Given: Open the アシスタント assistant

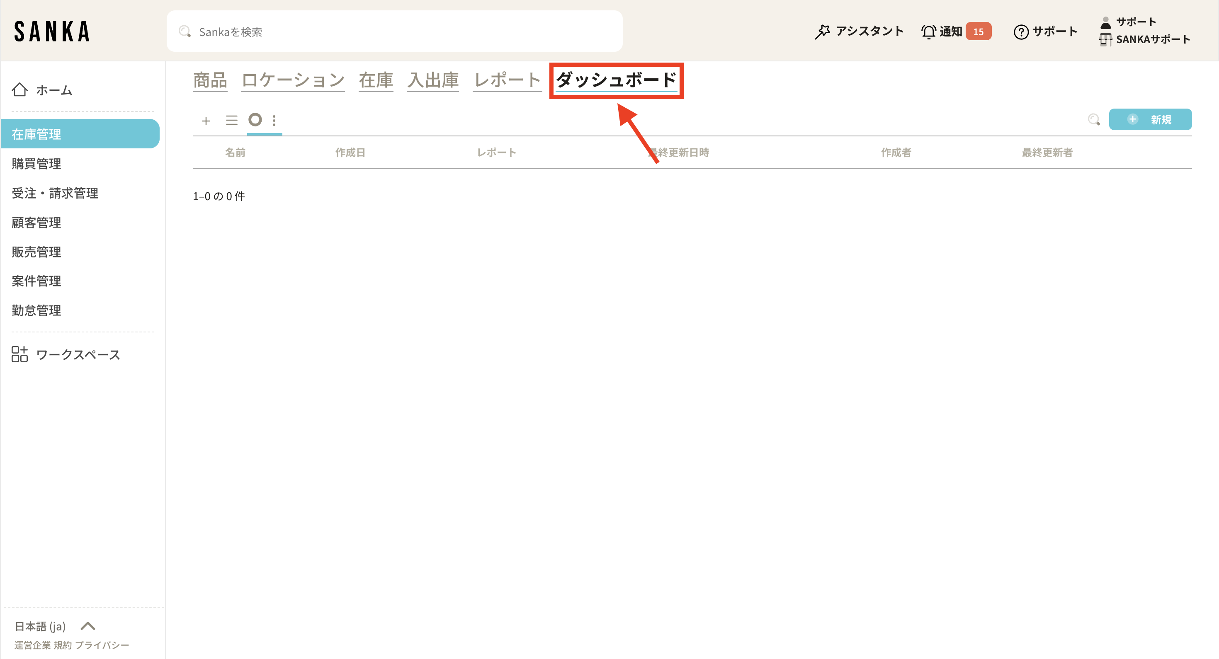Looking at the screenshot, I should 860,31.
